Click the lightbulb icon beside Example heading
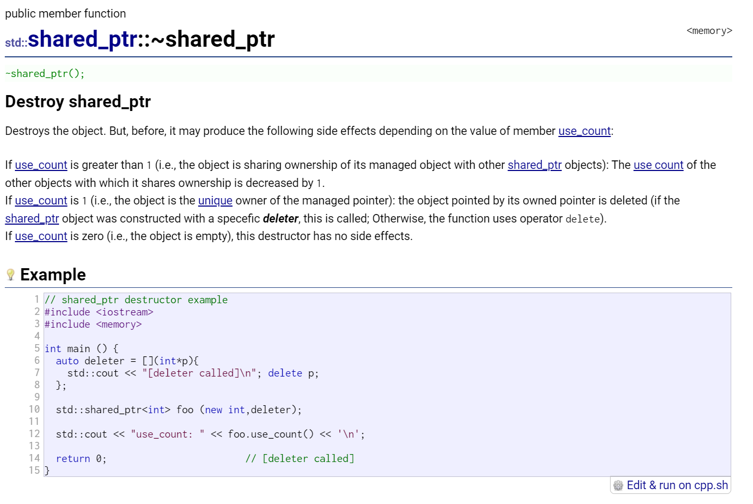 click(x=10, y=275)
